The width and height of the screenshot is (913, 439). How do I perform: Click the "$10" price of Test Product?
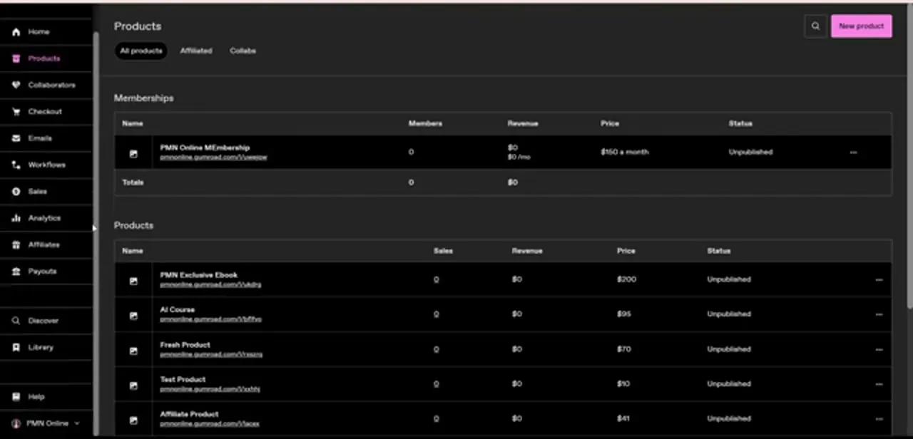623,384
